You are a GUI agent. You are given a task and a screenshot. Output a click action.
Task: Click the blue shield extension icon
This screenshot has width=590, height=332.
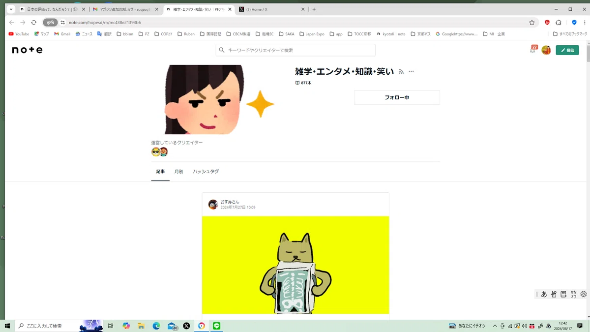click(574, 23)
